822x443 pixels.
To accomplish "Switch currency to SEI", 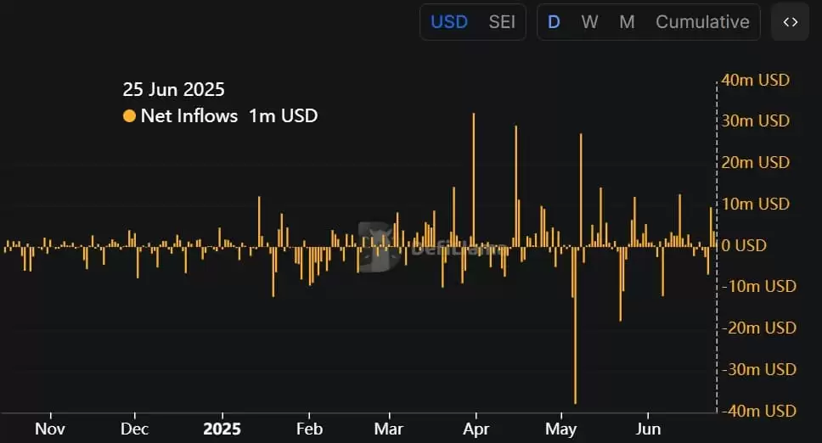I will [502, 22].
